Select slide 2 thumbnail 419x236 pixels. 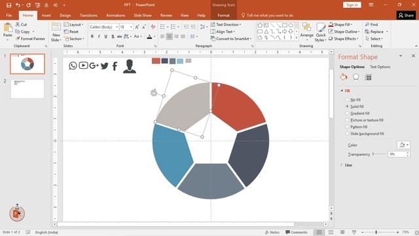pos(27,89)
